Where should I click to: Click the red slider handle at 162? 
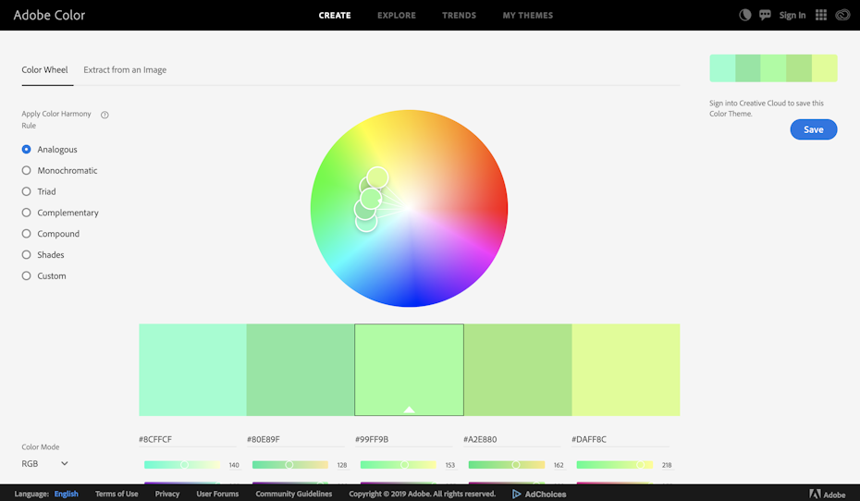point(516,465)
